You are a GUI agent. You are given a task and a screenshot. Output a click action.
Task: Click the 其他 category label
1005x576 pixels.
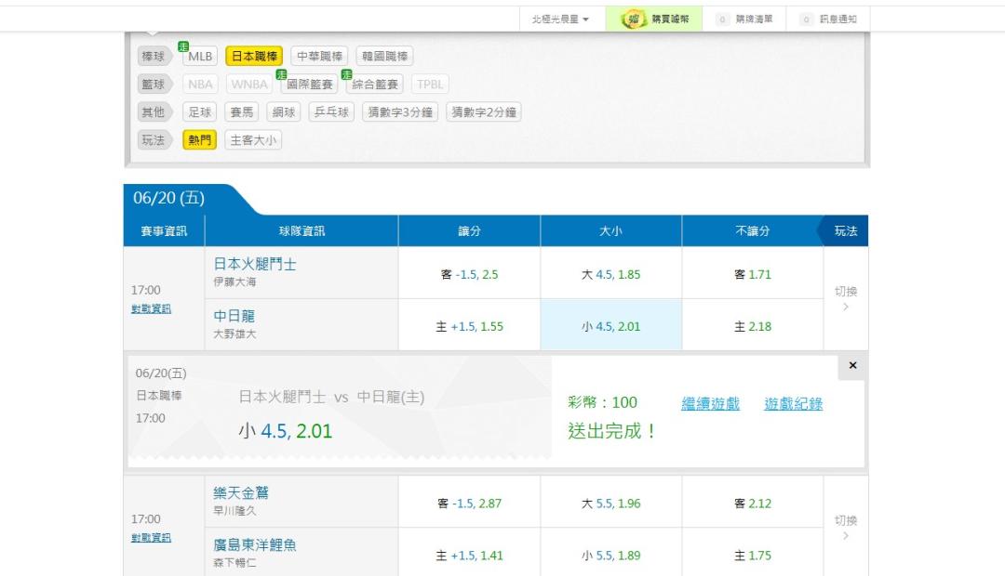pos(154,112)
